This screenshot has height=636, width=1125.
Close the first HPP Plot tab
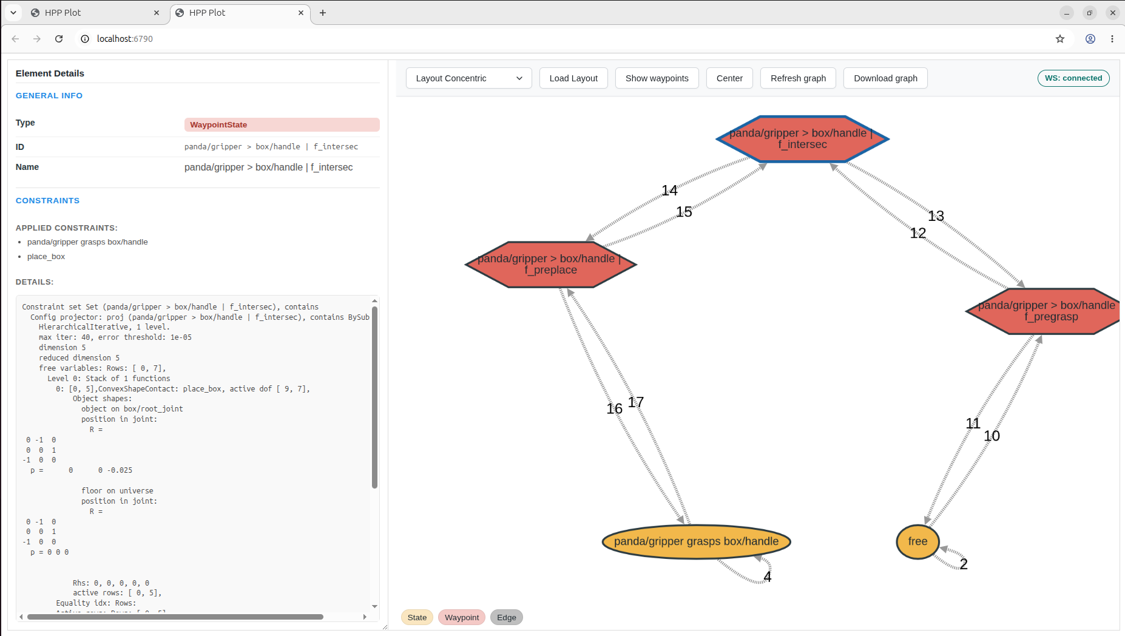(x=157, y=13)
